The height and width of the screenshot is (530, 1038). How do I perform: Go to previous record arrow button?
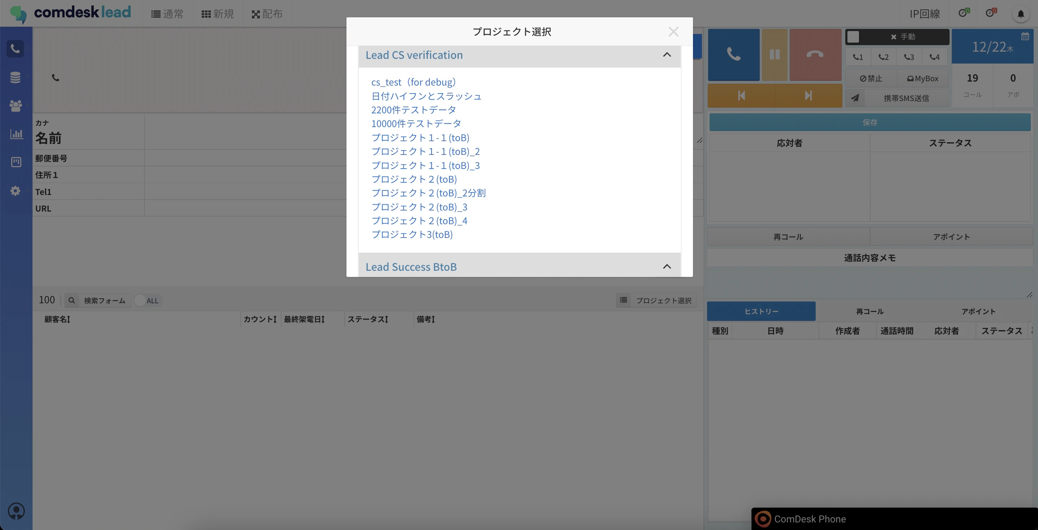coord(741,96)
